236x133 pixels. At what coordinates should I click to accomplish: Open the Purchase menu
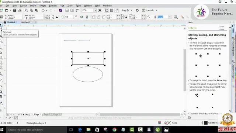click(x=107, y=6)
